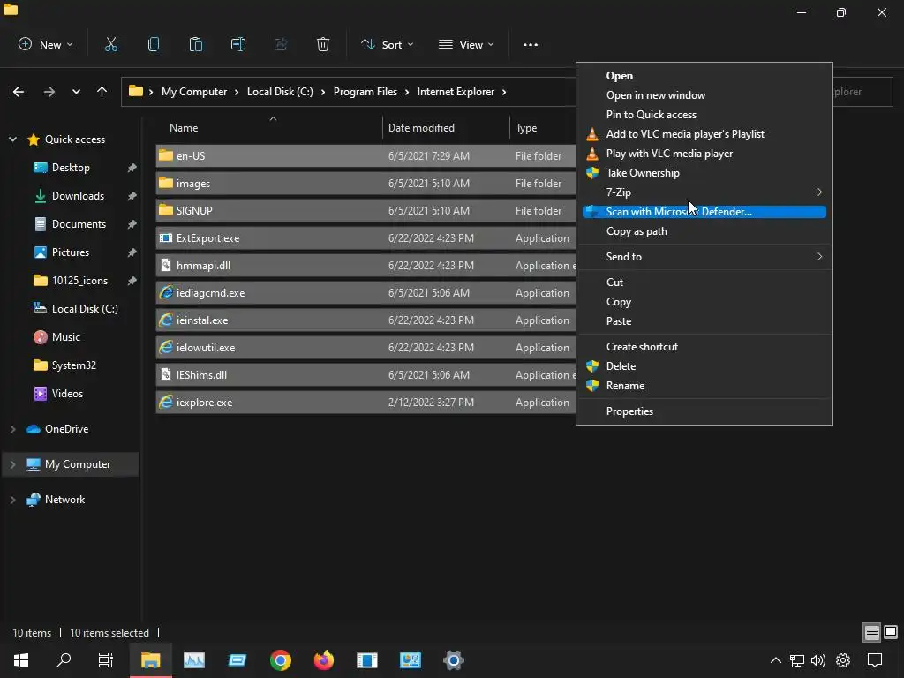
Task: Sort by Type column header
Action: point(543,127)
